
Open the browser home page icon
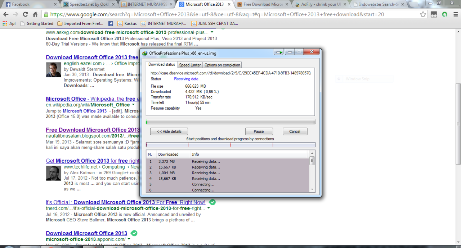coord(35,14)
